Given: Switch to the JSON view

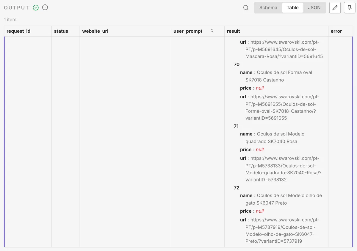Looking at the screenshot, I should [314, 8].
